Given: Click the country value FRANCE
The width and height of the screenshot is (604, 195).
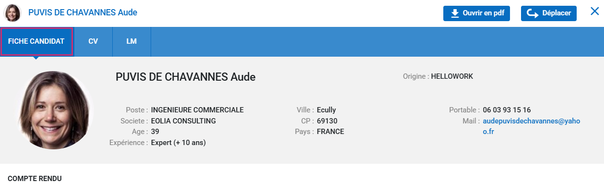Looking at the screenshot, I should 330,132.
